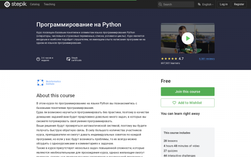Select the course title 'Программирование на Python'

(x=79, y=25)
